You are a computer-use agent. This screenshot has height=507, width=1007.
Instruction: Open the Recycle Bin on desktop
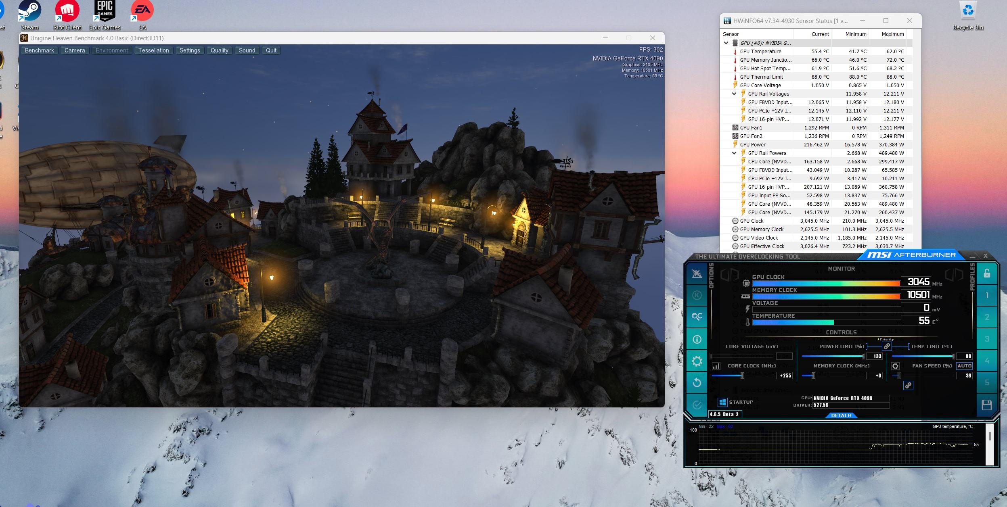pos(968,15)
